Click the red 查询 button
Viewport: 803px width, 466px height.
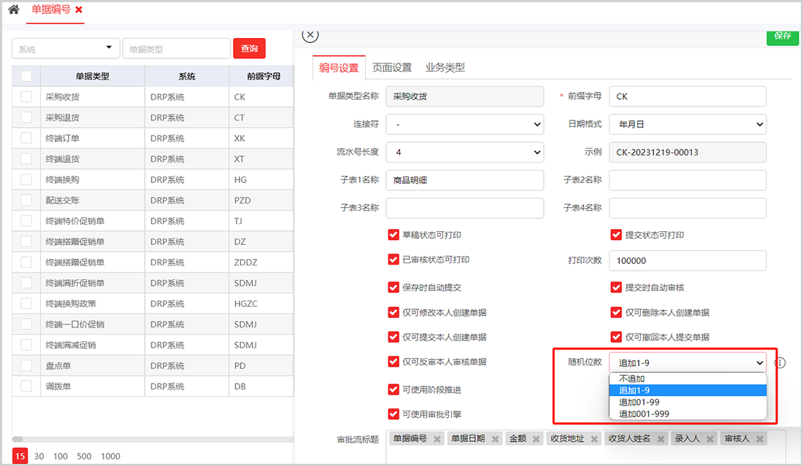coord(249,49)
